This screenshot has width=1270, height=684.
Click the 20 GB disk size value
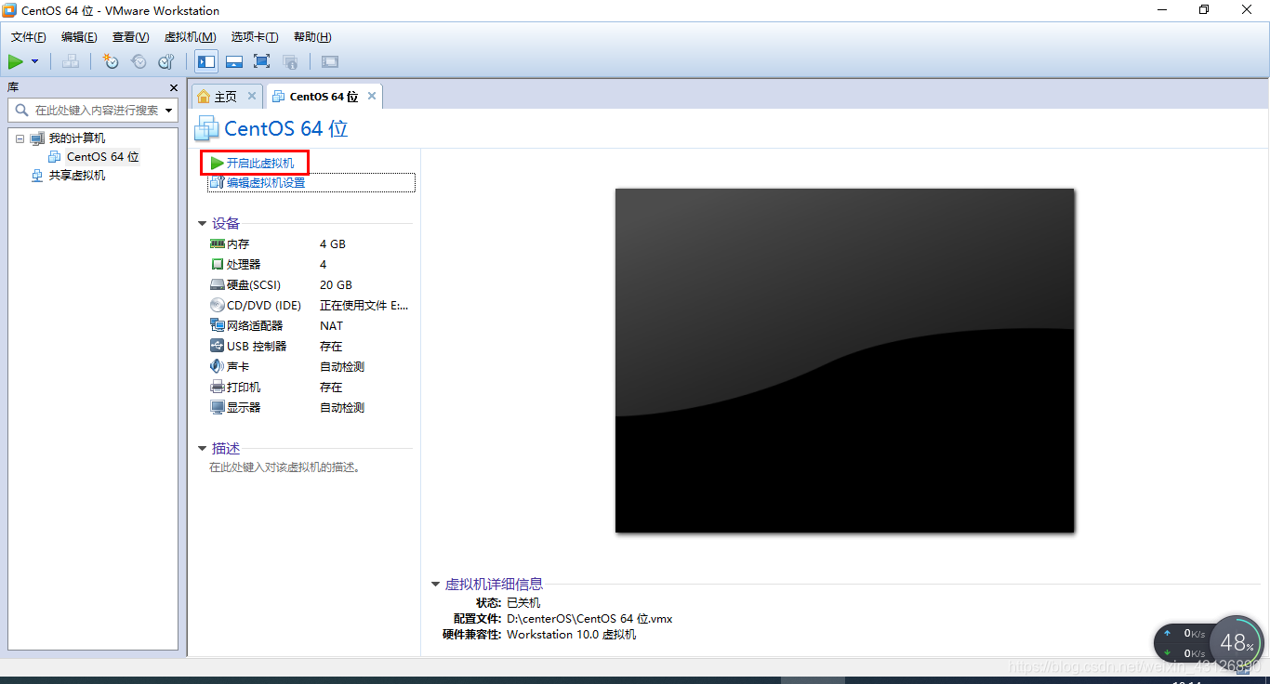(336, 285)
